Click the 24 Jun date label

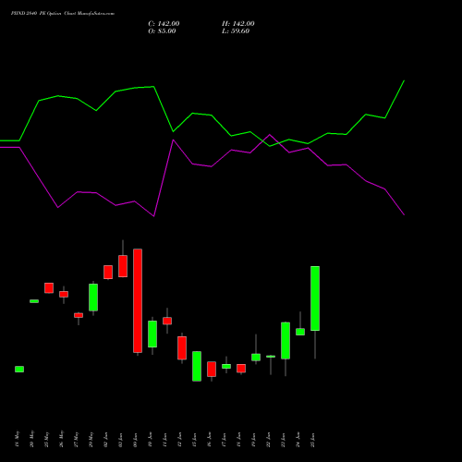(298, 440)
